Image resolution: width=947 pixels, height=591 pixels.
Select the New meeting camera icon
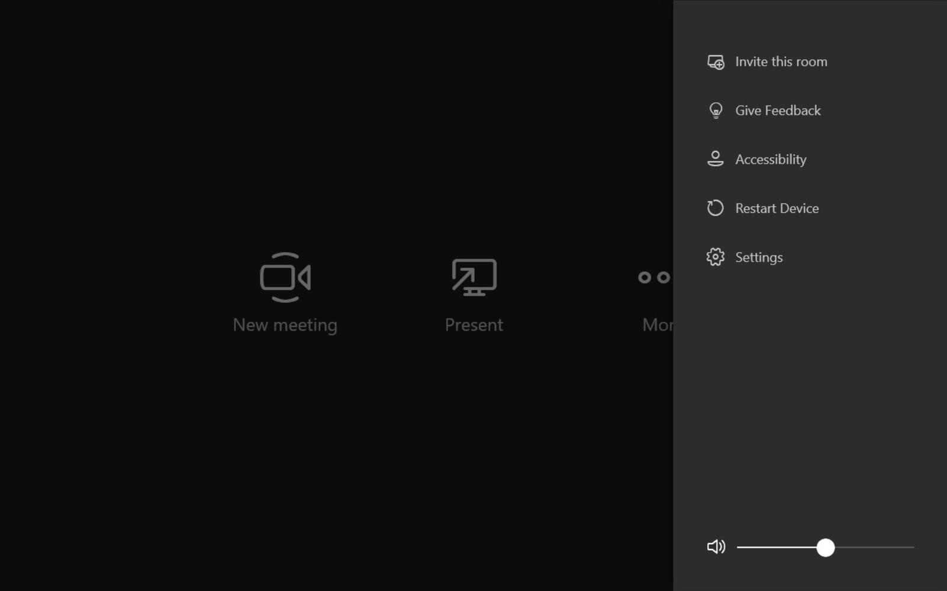click(x=285, y=277)
